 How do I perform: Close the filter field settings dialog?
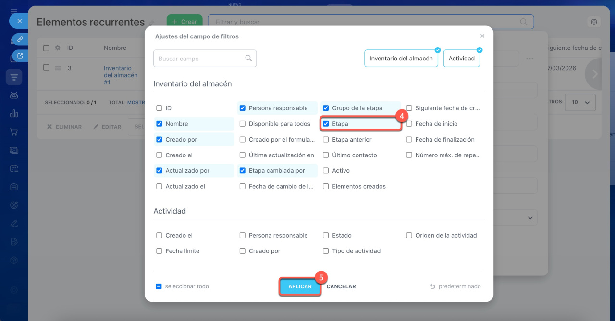point(482,36)
